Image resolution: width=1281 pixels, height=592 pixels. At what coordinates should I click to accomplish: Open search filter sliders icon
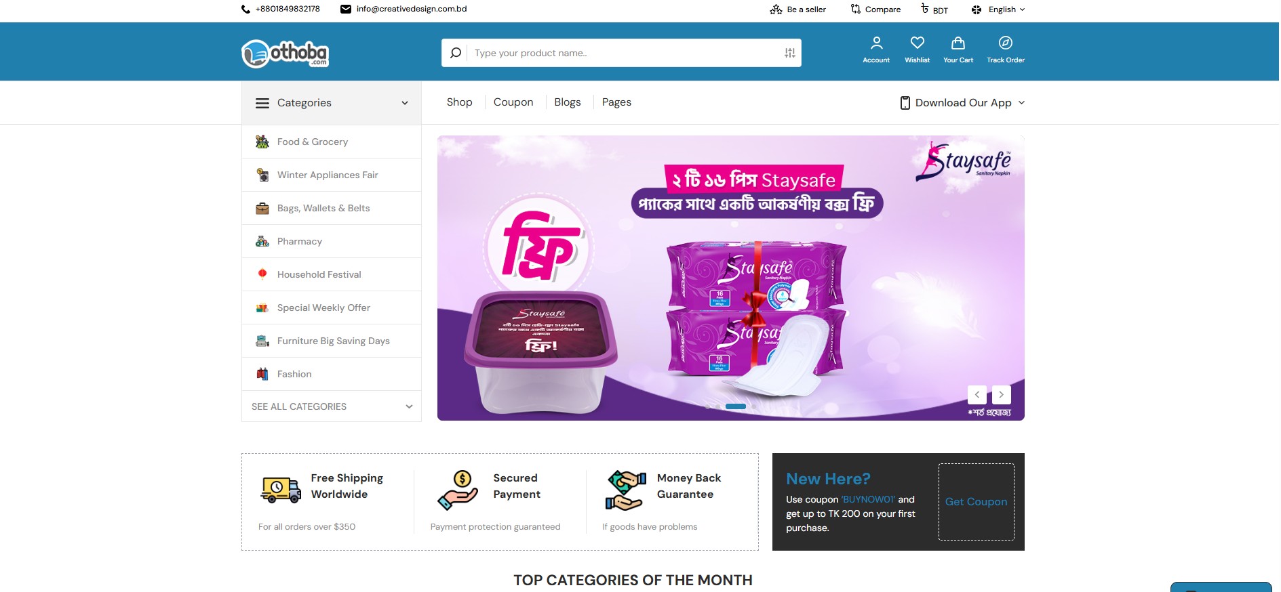pyautogui.click(x=790, y=53)
